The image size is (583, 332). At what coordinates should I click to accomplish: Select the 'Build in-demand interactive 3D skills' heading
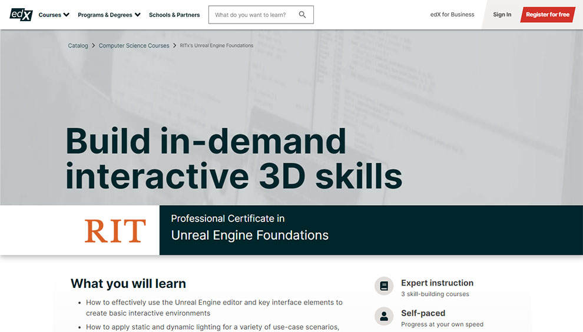click(234, 159)
